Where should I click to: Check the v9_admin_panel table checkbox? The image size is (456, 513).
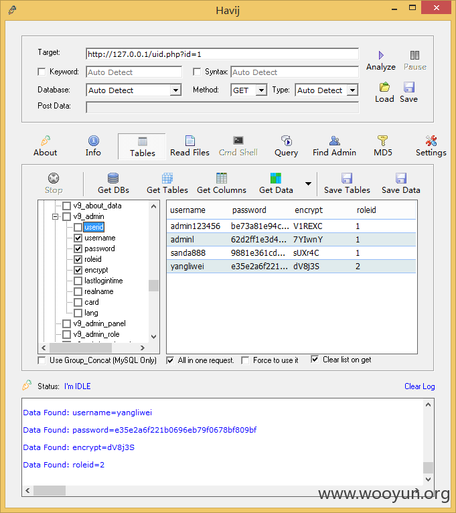(x=67, y=324)
